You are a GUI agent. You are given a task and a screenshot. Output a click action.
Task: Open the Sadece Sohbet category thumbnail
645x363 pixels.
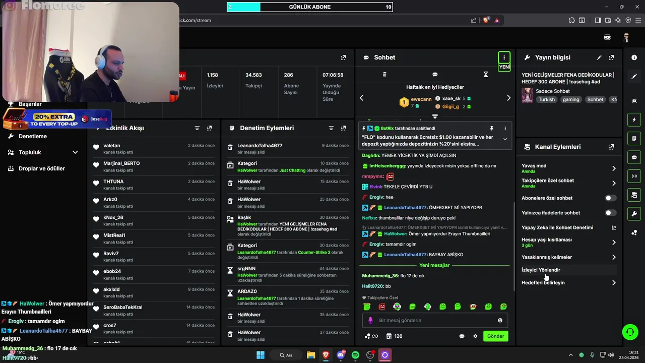[527, 95]
